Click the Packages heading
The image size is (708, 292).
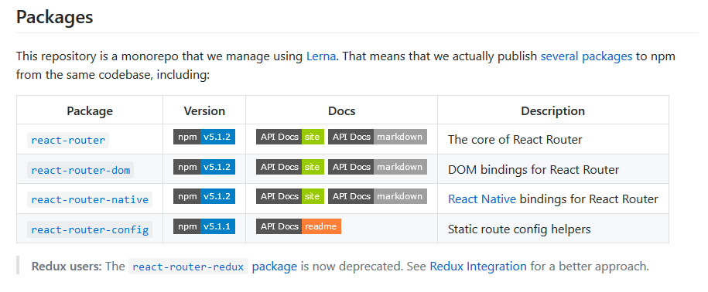tap(55, 17)
